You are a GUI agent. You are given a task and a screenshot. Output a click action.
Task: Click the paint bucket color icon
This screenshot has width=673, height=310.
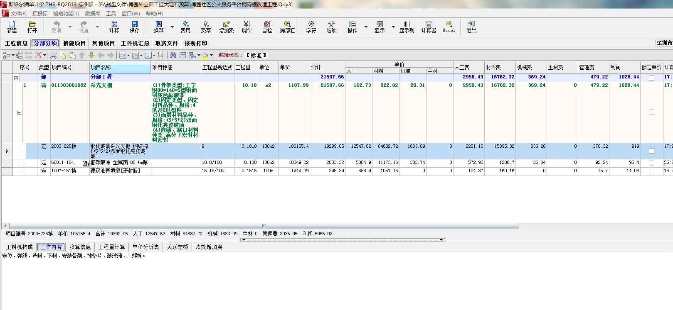(205, 55)
